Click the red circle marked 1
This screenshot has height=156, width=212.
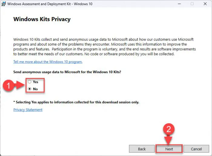tap(8, 86)
